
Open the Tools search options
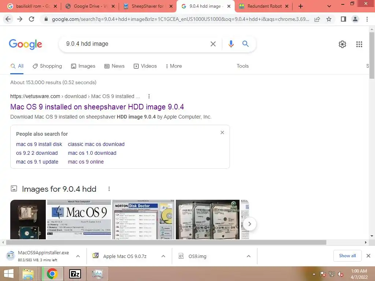(242, 66)
